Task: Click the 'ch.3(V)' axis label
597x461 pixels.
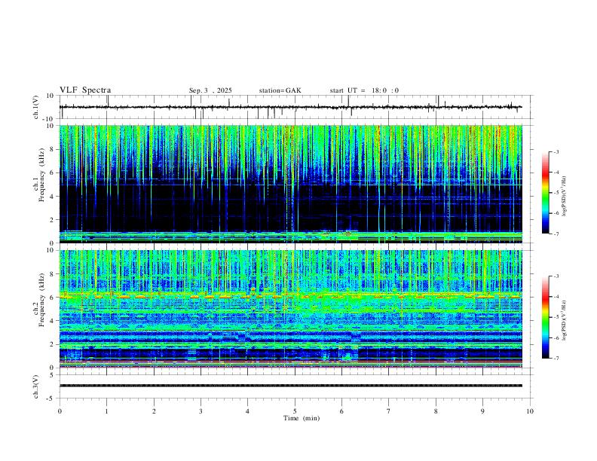Action: [36, 386]
